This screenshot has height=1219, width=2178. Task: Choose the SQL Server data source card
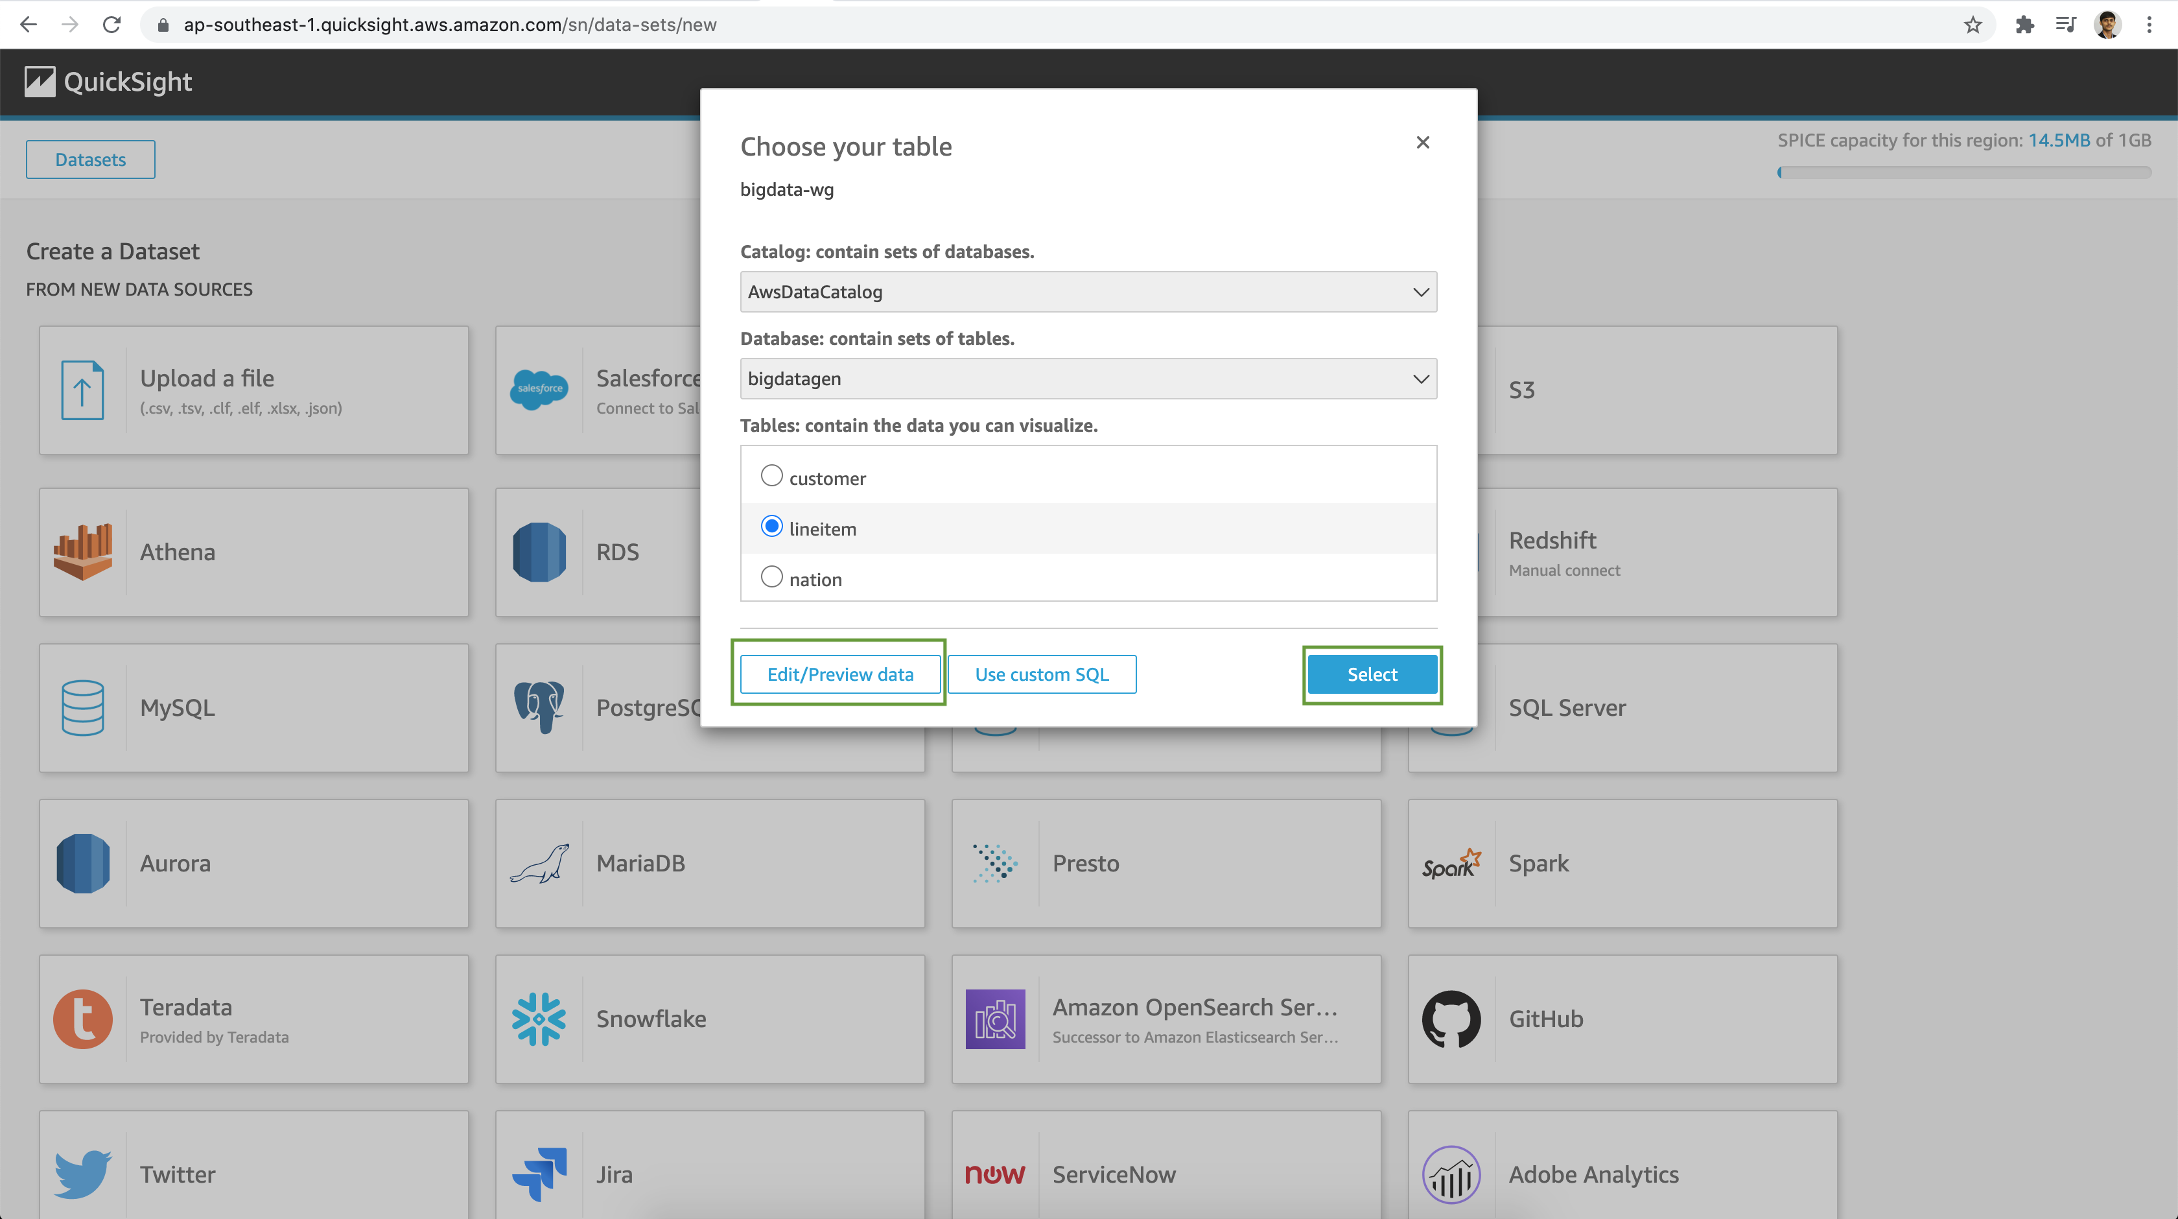[x=1657, y=707]
